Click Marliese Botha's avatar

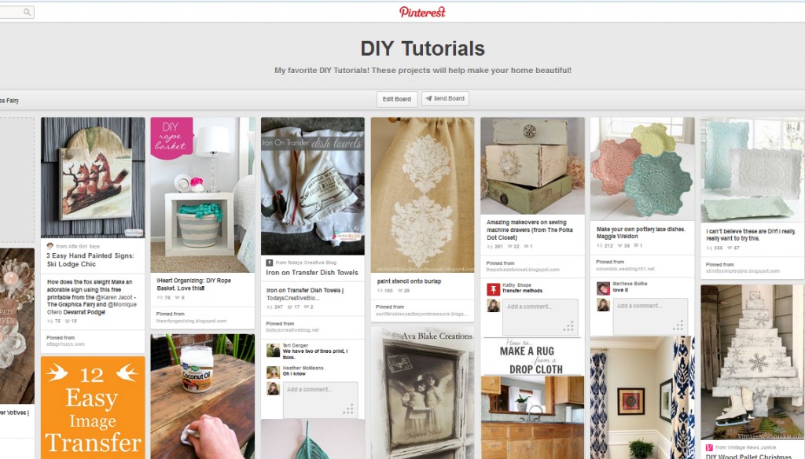click(603, 288)
